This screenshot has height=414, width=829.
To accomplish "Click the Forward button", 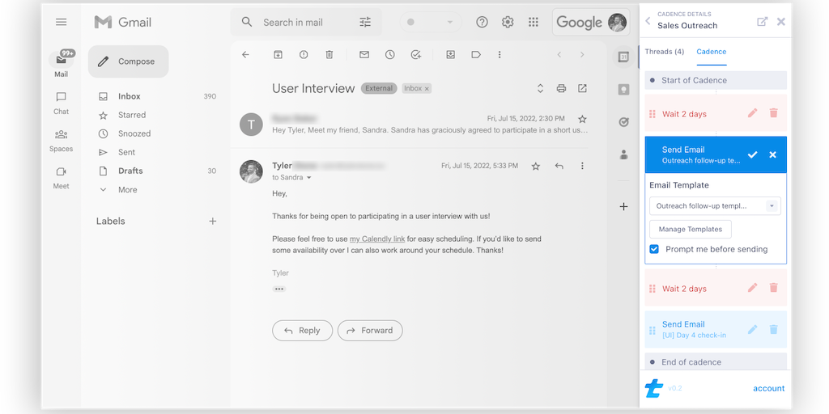I will pos(370,331).
